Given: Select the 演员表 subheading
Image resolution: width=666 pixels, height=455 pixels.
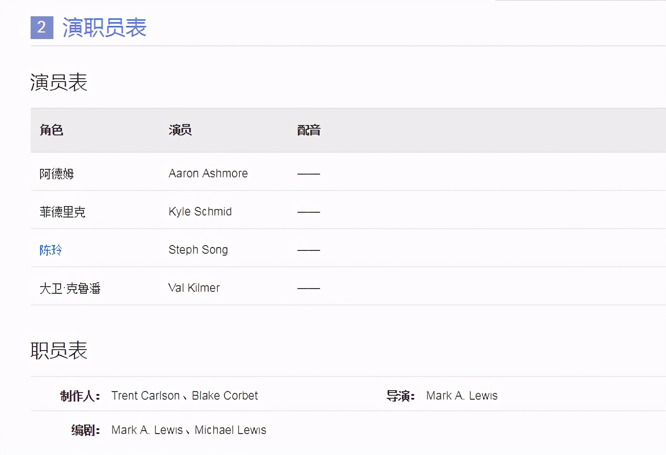Looking at the screenshot, I should (x=59, y=83).
